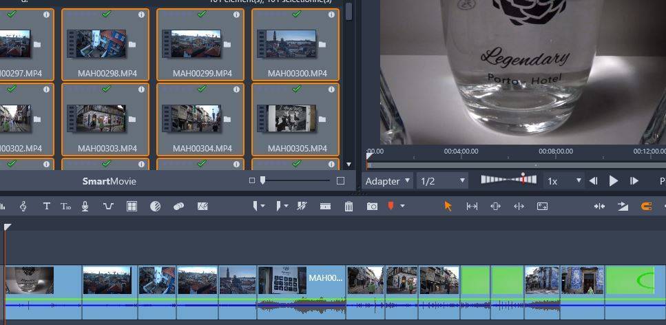
Task: Toggle the green checkmark on MAH00304.MP4
Action: pyautogui.click(x=201, y=89)
